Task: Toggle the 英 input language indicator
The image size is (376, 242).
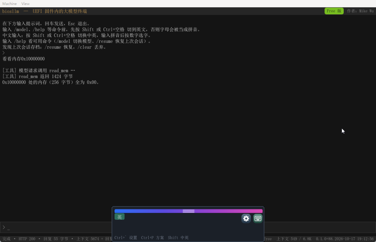Action: tap(119, 217)
